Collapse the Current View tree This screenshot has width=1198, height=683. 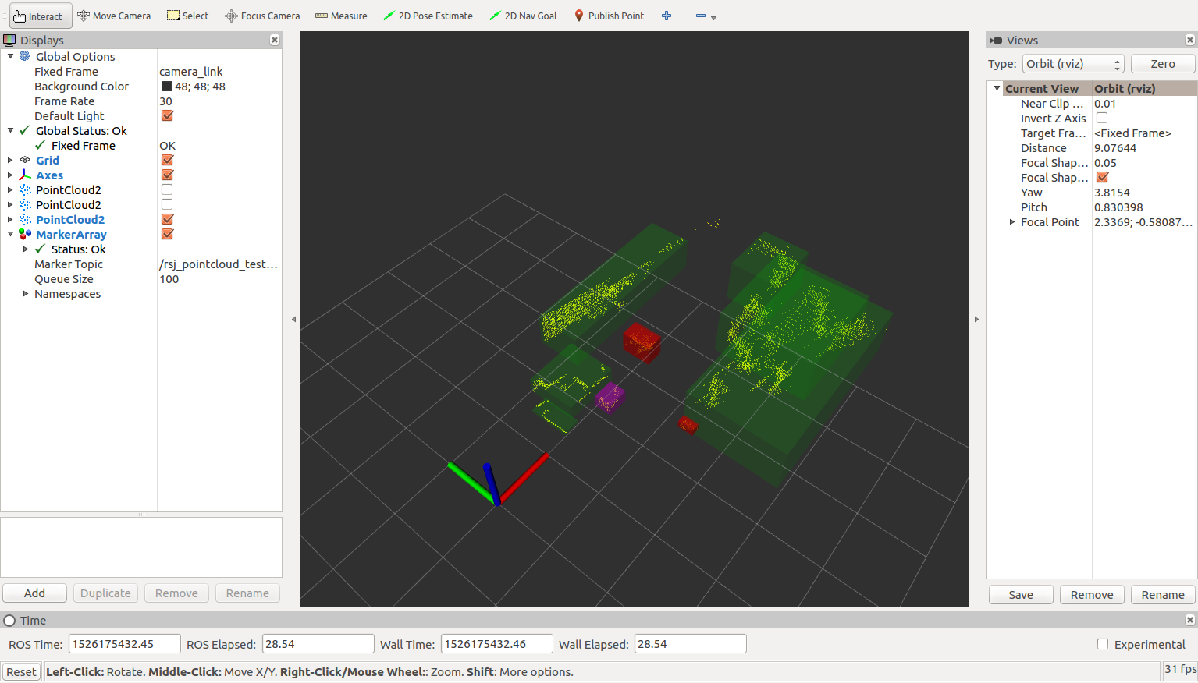997,88
